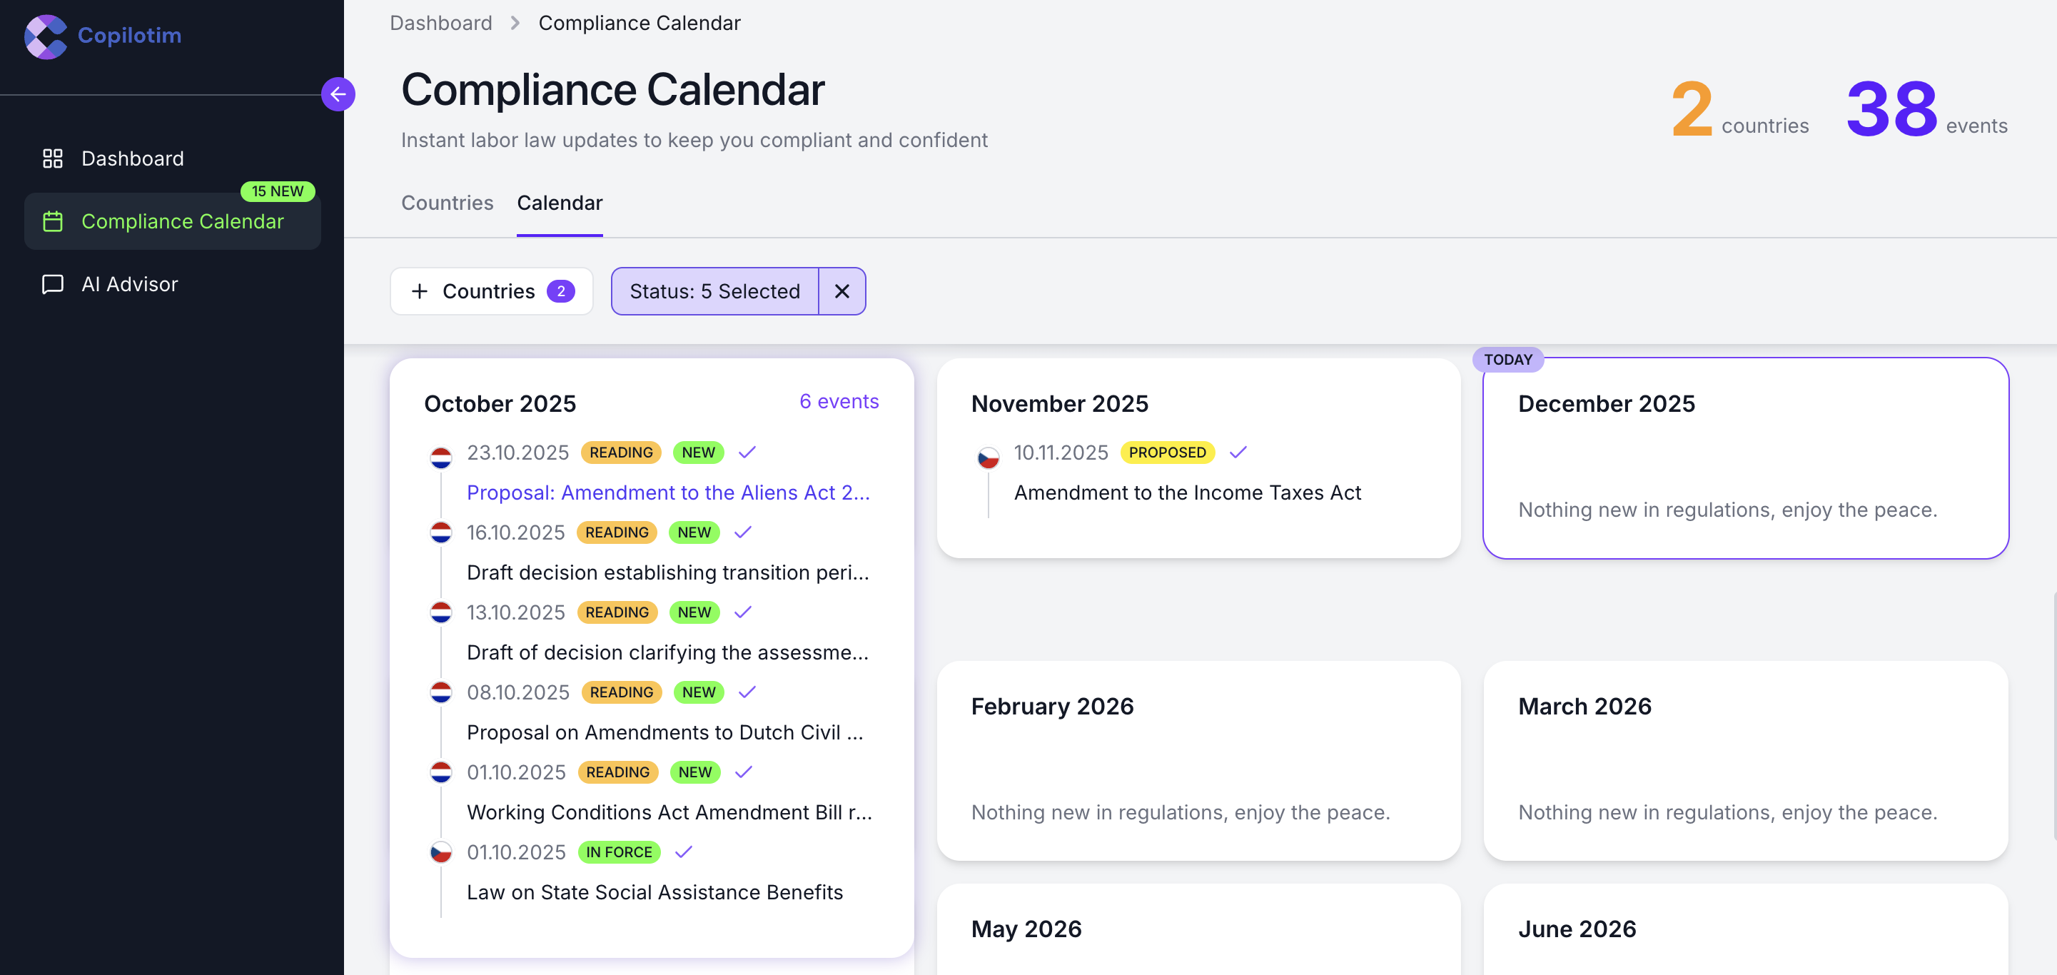Clear the Status filter with X button

(x=841, y=291)
